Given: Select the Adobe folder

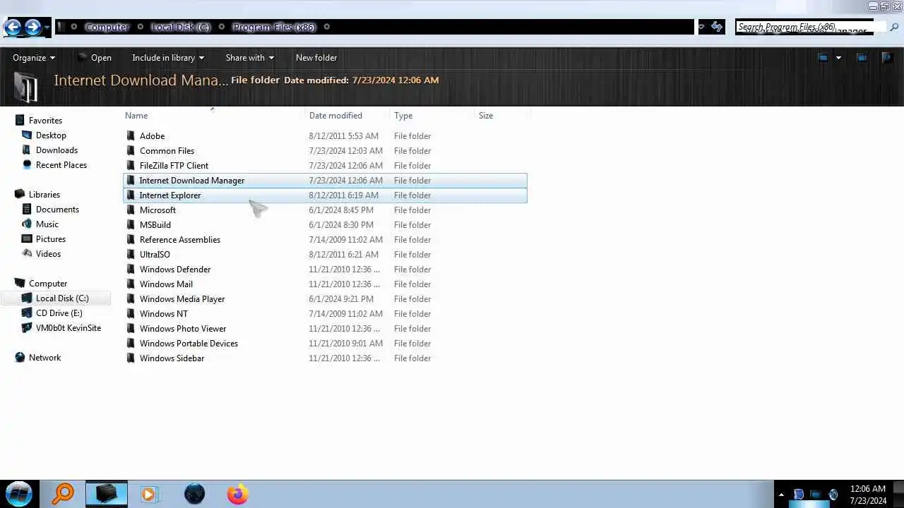Looking at the screenshot, I should [325, 136].
